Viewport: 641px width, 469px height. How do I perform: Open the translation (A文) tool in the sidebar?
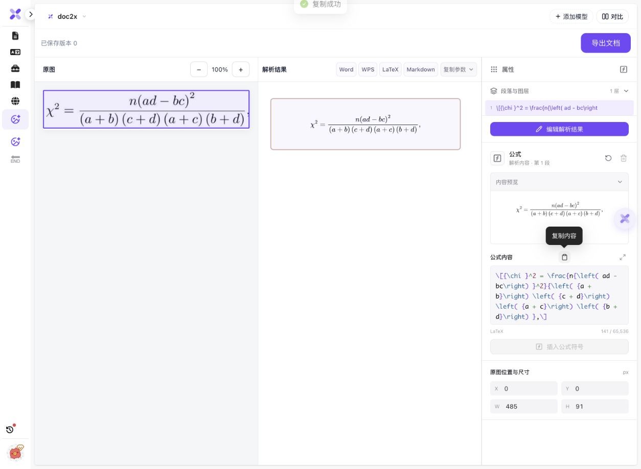pos(15,52)
